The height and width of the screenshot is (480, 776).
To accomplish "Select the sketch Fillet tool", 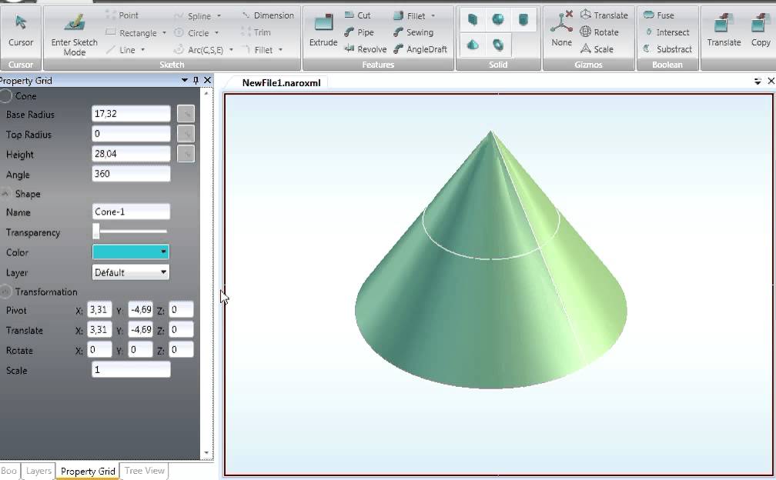I will pos(257,49).
